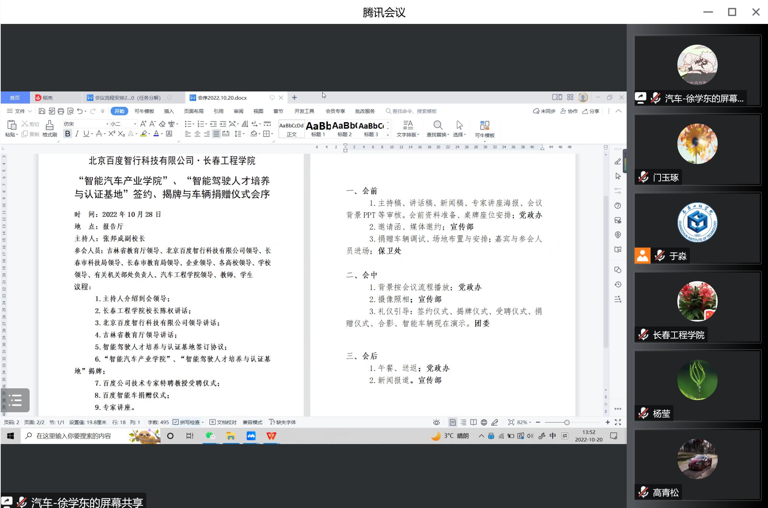Expand the 文件 menu arrow

click(x=30, y=111)
